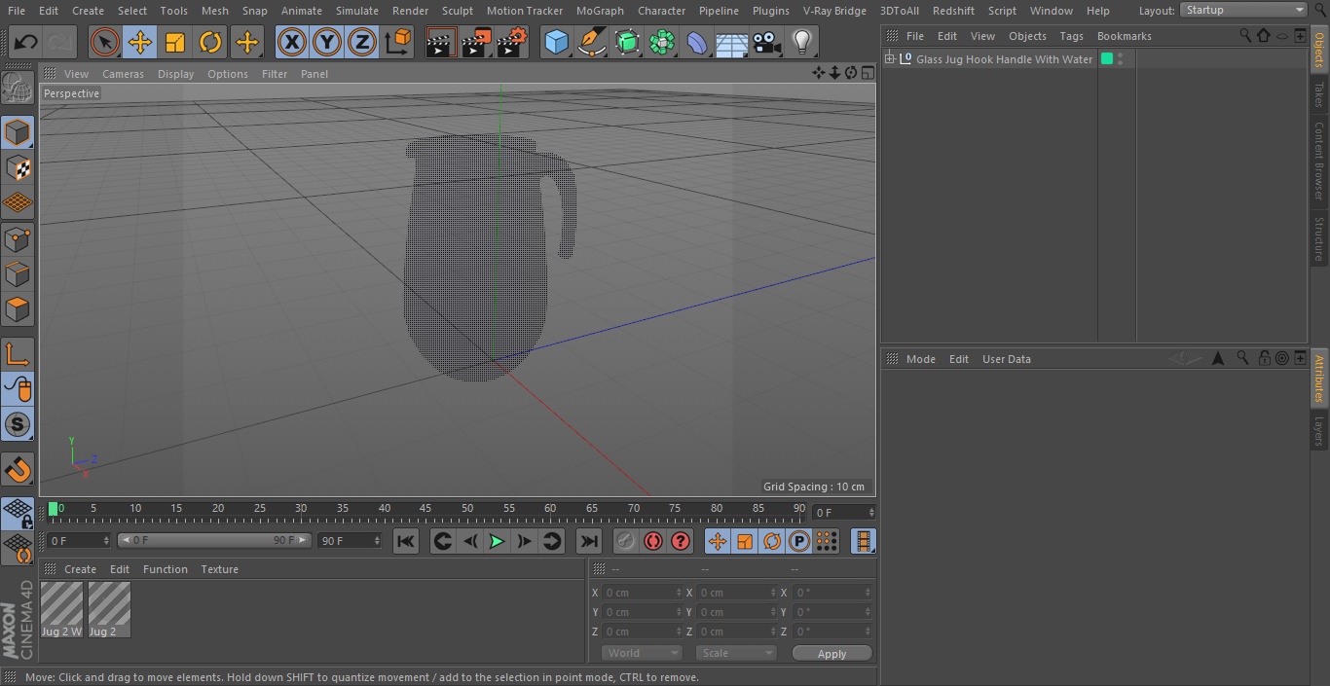This screenshot has width=1330, height=686.
Task: Toggle the Z-axis lock
Action: [x=362, y=42]
